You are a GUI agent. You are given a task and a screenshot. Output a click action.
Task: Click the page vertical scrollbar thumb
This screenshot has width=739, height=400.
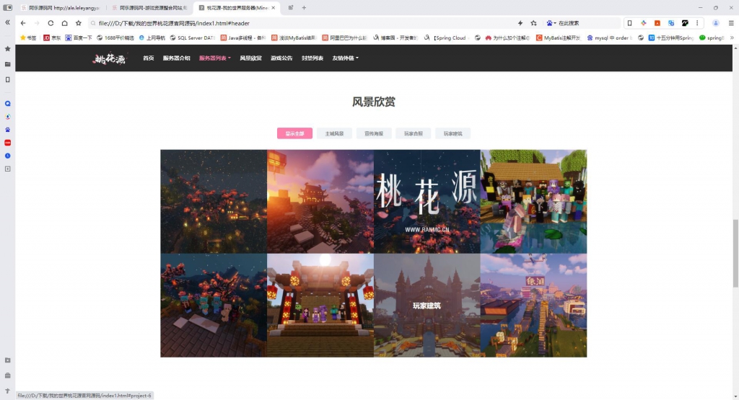735,253
